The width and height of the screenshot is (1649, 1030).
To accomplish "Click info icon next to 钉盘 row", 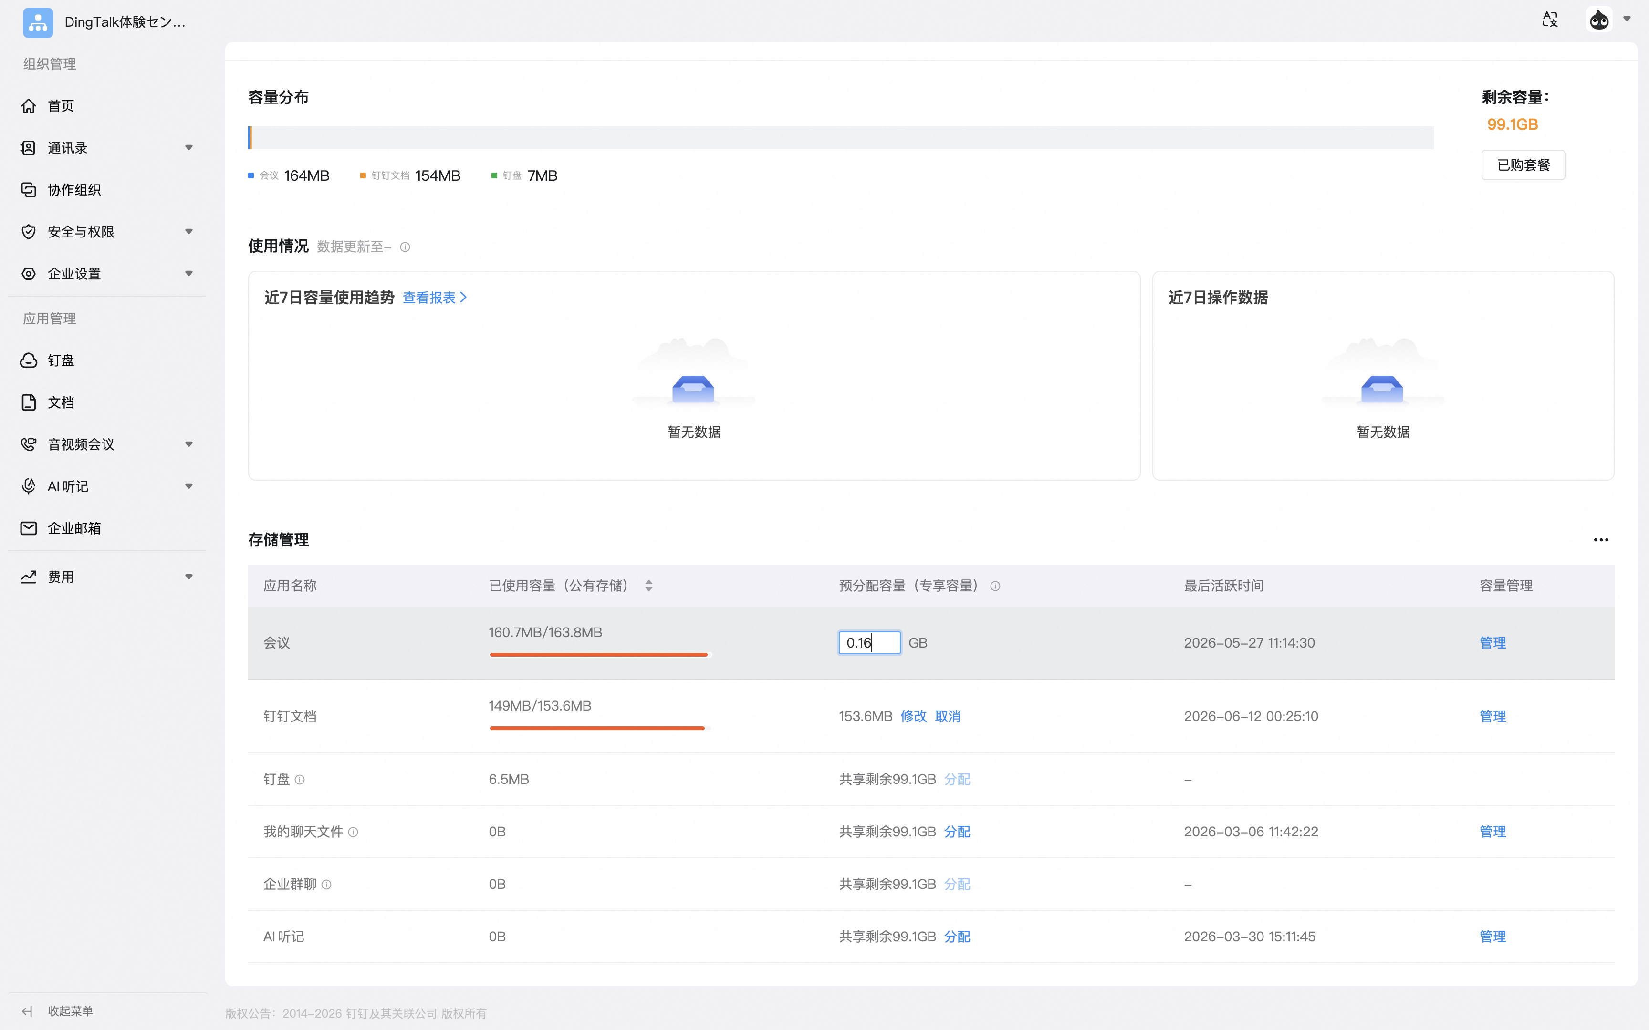I will click(299, 779).
